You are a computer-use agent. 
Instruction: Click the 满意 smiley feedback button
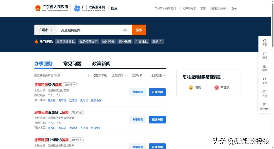(195, 87)
